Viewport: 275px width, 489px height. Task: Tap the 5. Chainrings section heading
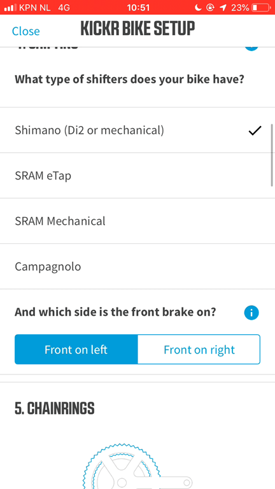[55, 408]
